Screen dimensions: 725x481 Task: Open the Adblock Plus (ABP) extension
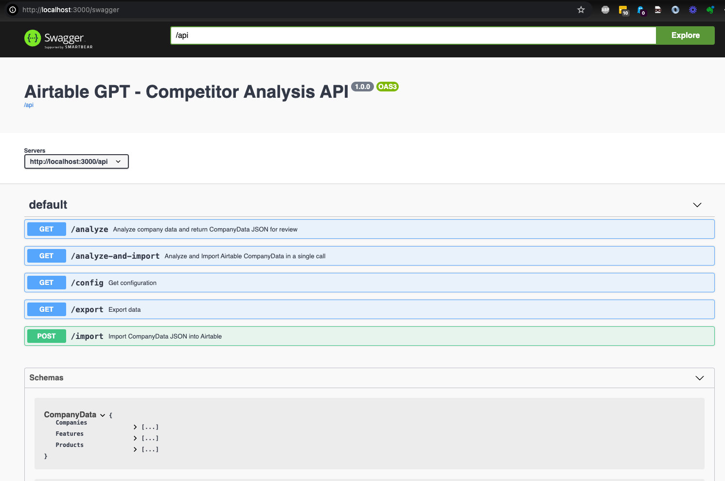coord(605,10)
